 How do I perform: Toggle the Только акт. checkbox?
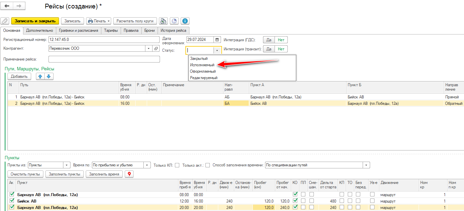(x=207, y=165)
